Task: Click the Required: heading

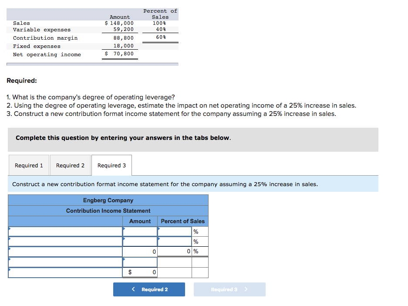Action: (x=22, y=81)
